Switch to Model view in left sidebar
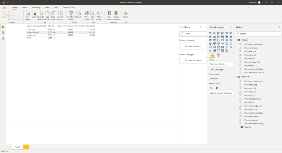The image size is (282, 153). point(3,39)
